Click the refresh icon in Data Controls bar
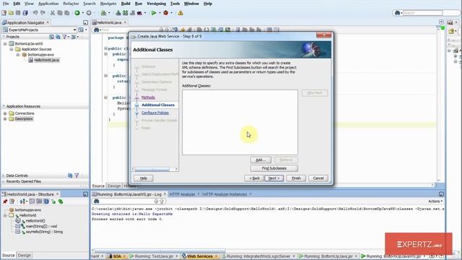462x260 pixels. (x=70, y=175)
